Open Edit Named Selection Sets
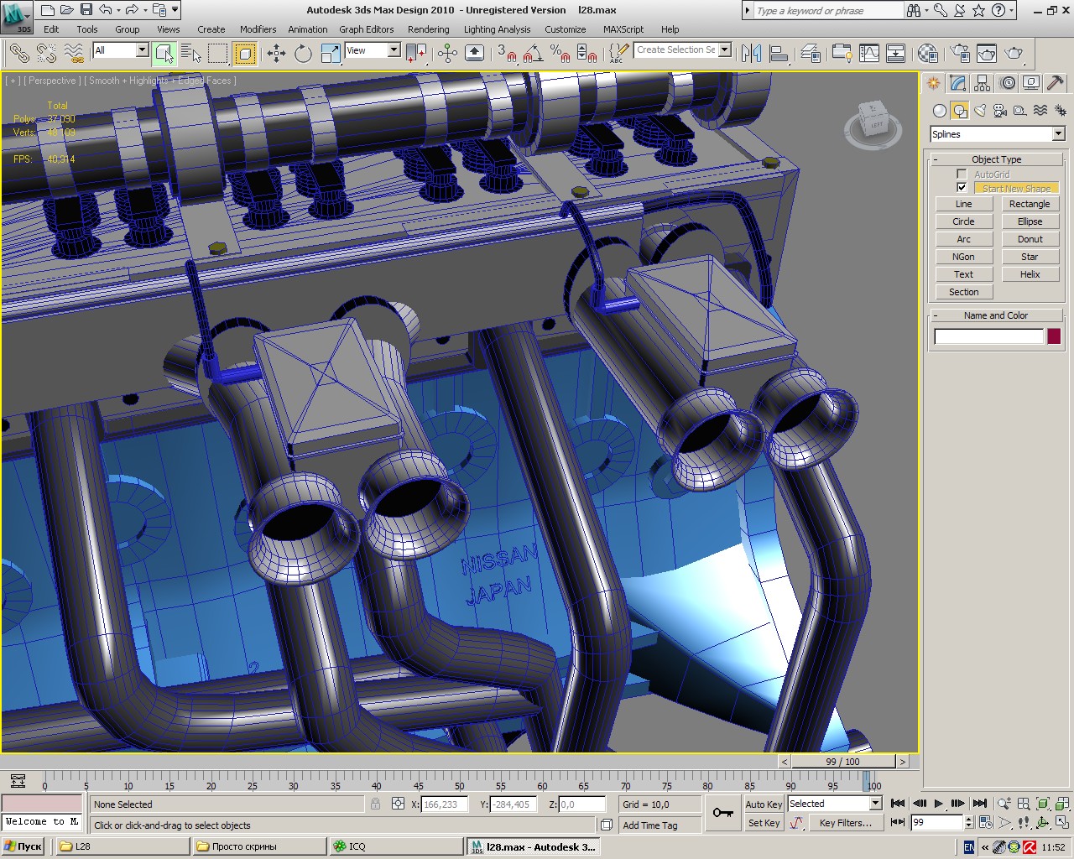1074x859 pixels. point(618,54)
